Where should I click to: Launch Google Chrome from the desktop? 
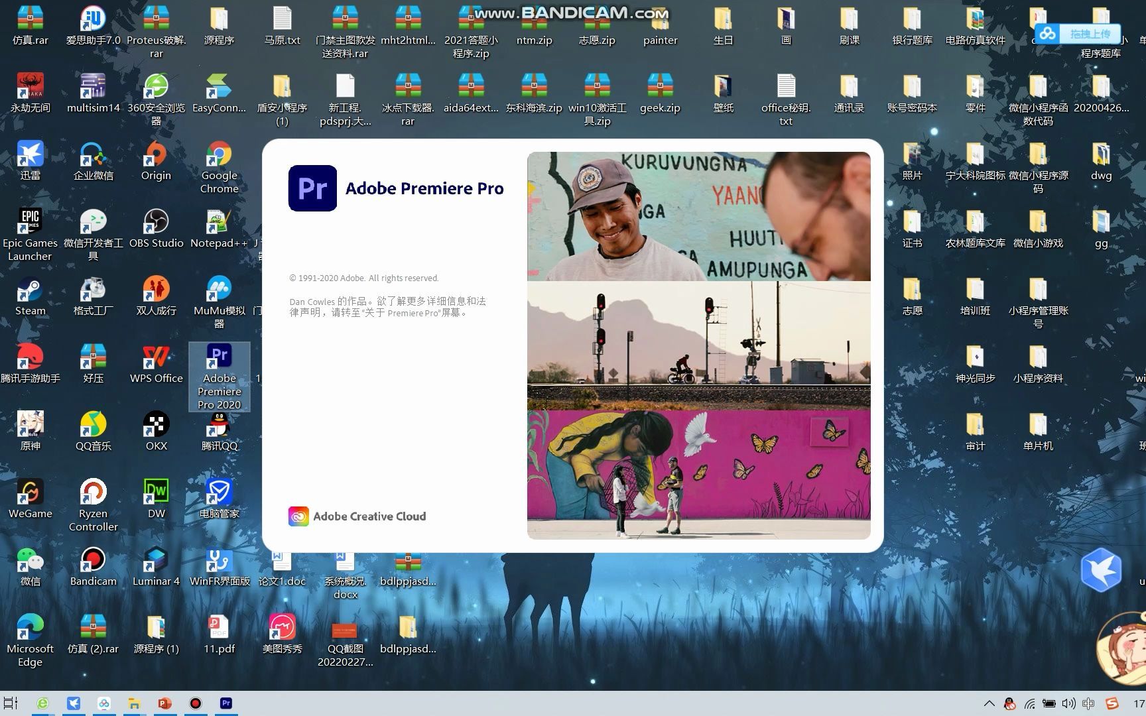[220, 167]
